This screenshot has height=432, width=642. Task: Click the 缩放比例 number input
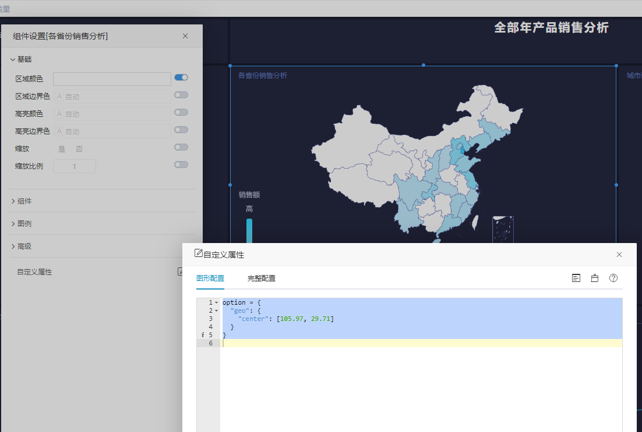point(75,166)
